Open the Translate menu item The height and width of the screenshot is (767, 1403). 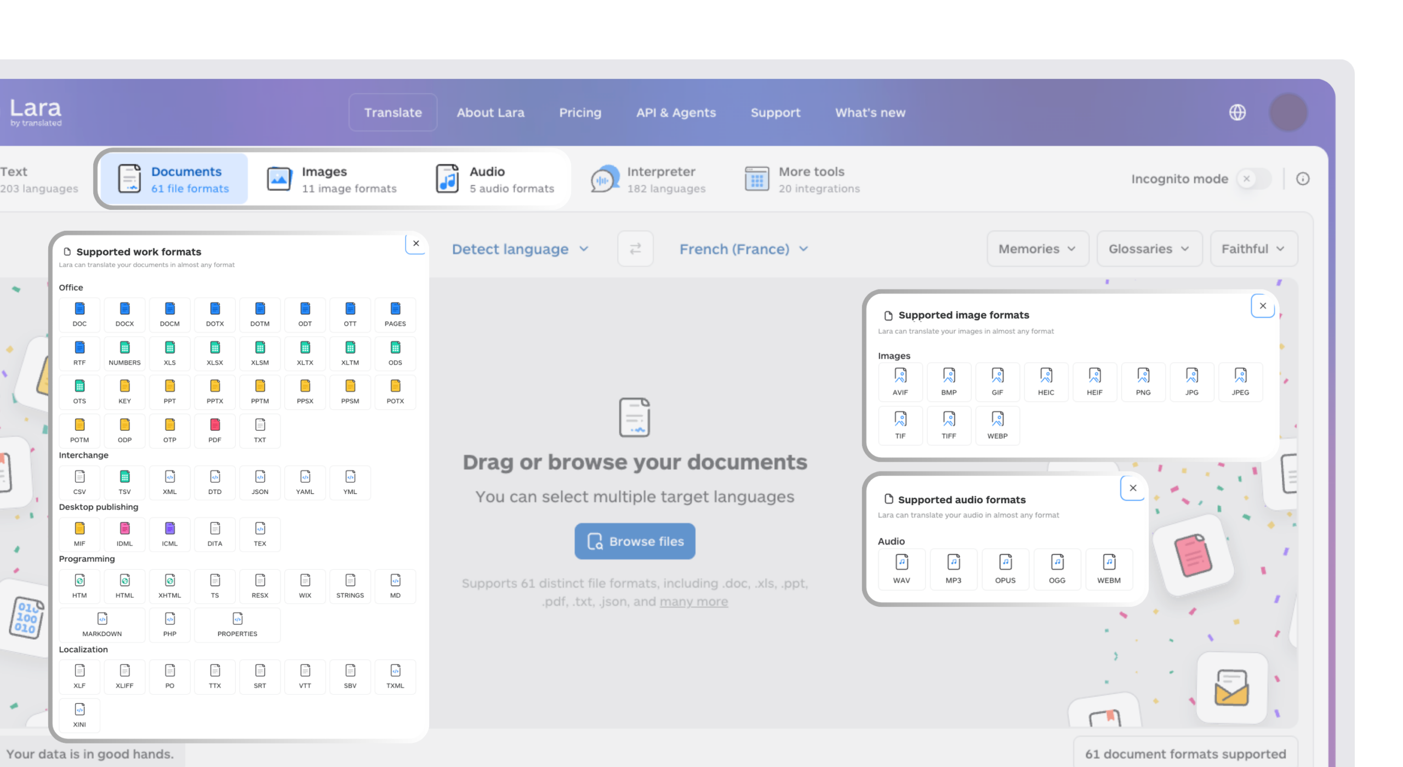pyautogui.click(x=393, y=112)
